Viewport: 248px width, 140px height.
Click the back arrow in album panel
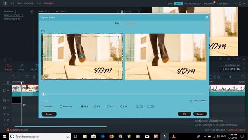coord(32,12)
